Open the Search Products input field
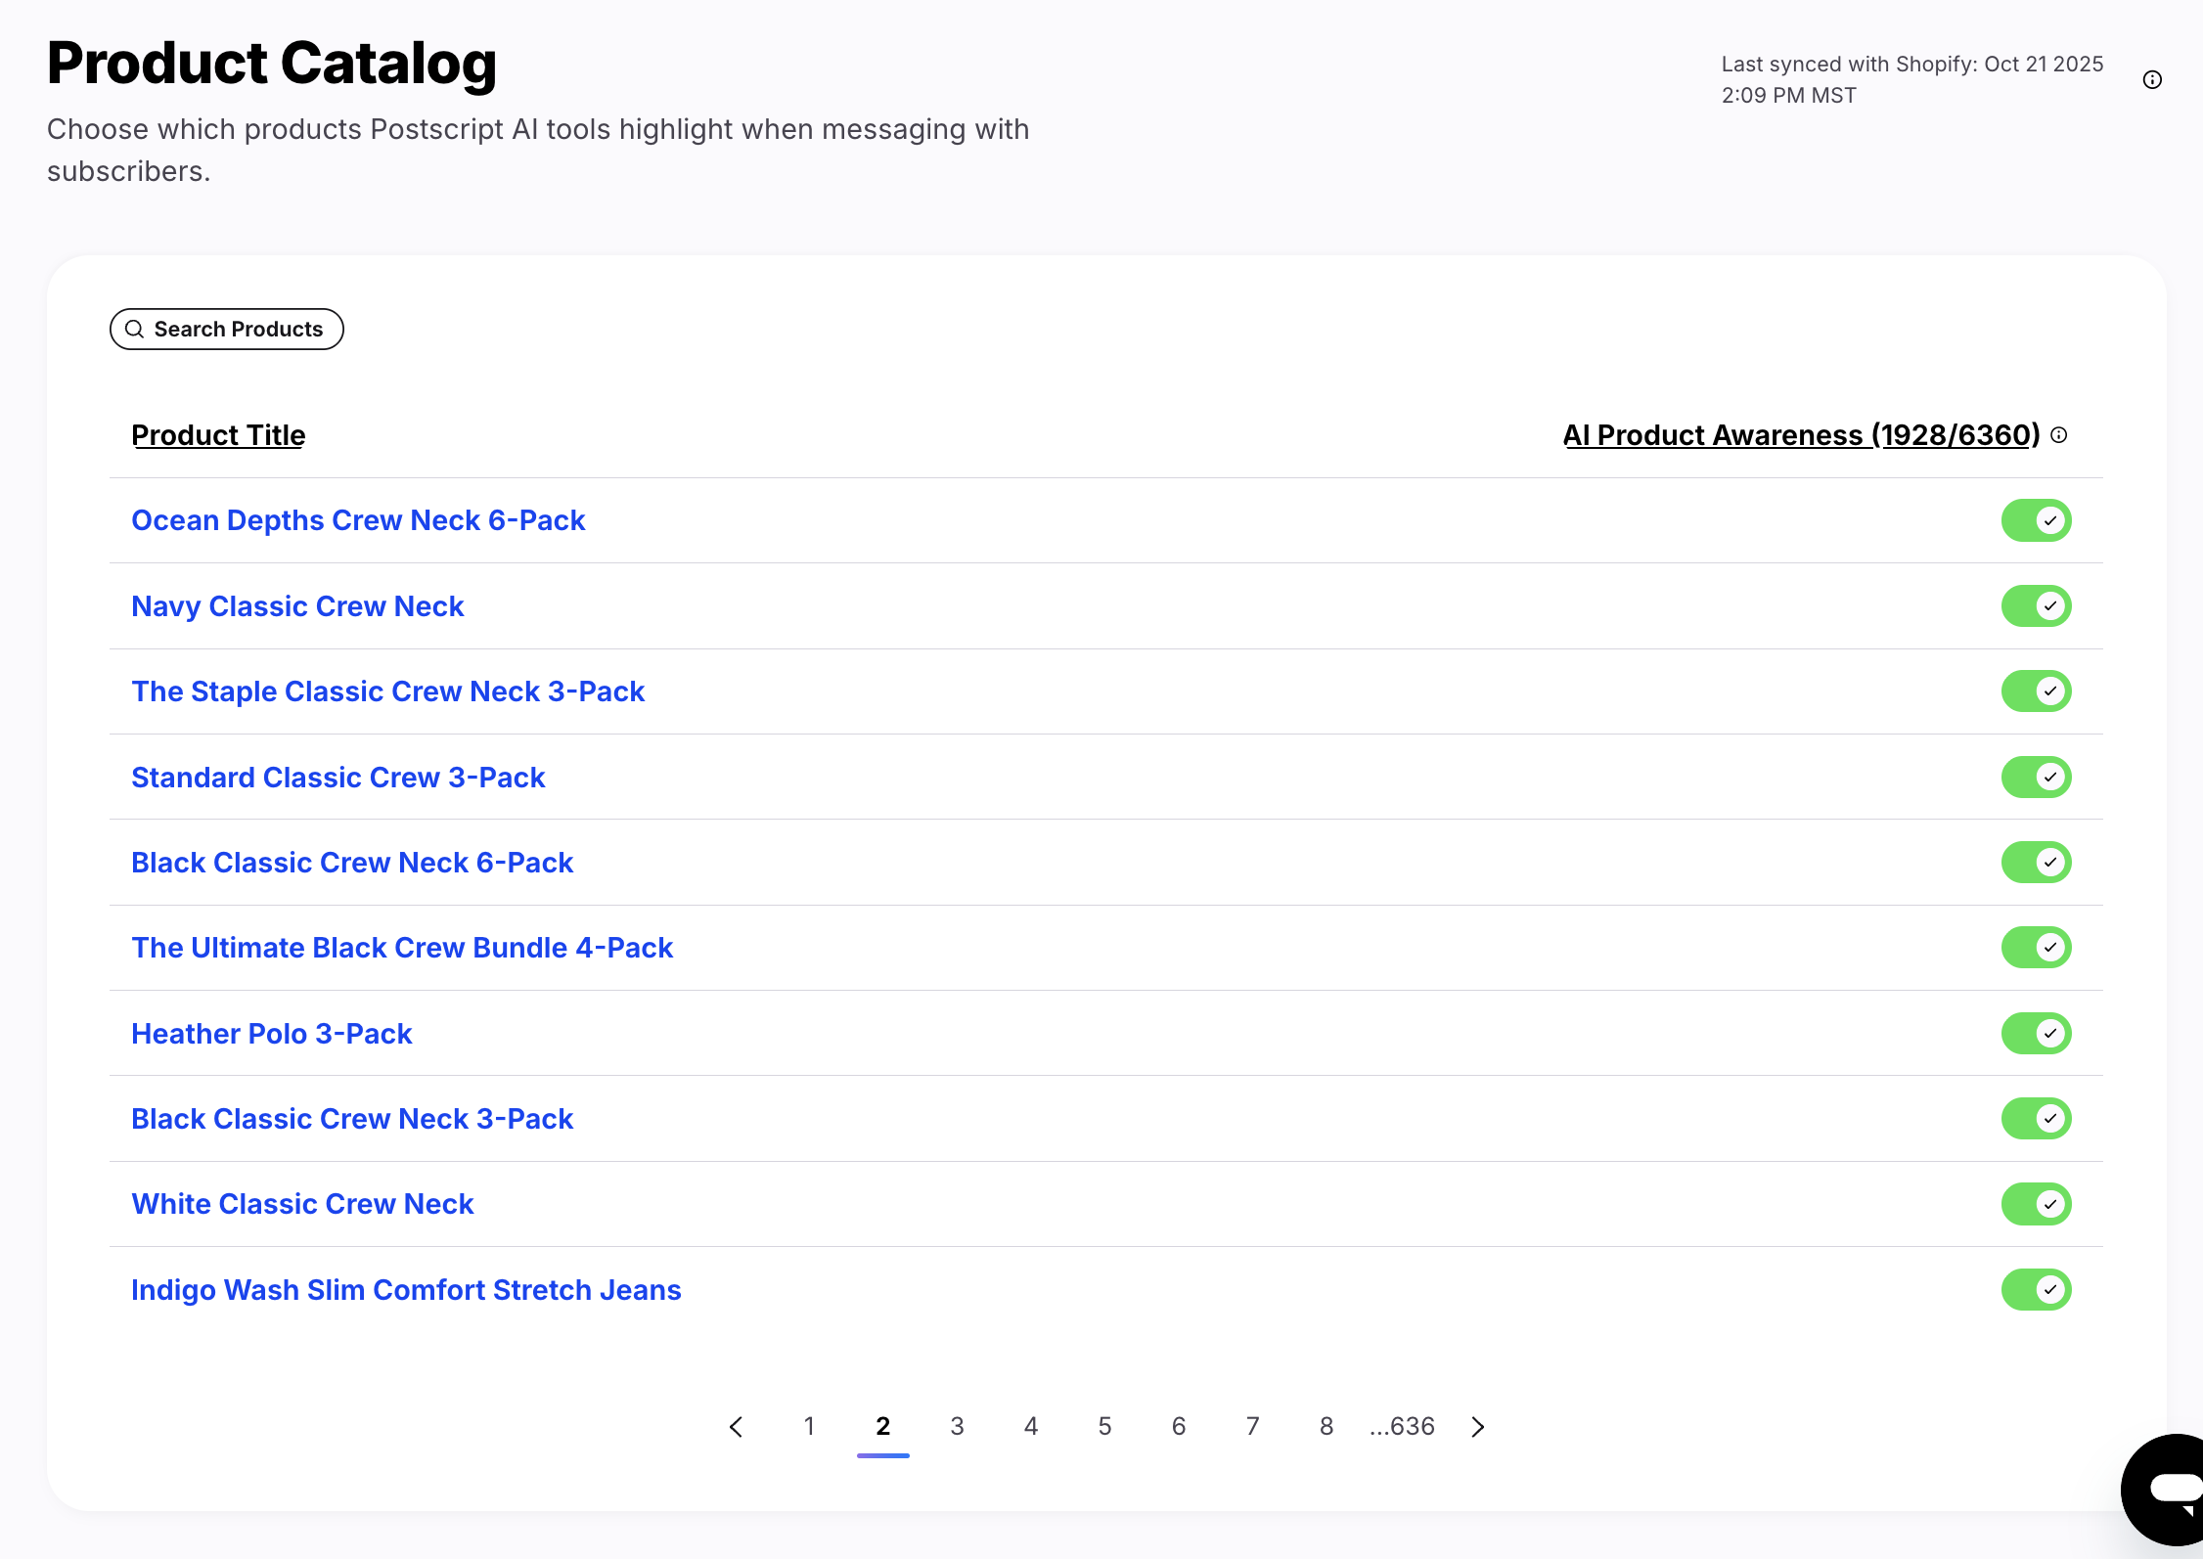 [226, 329]
